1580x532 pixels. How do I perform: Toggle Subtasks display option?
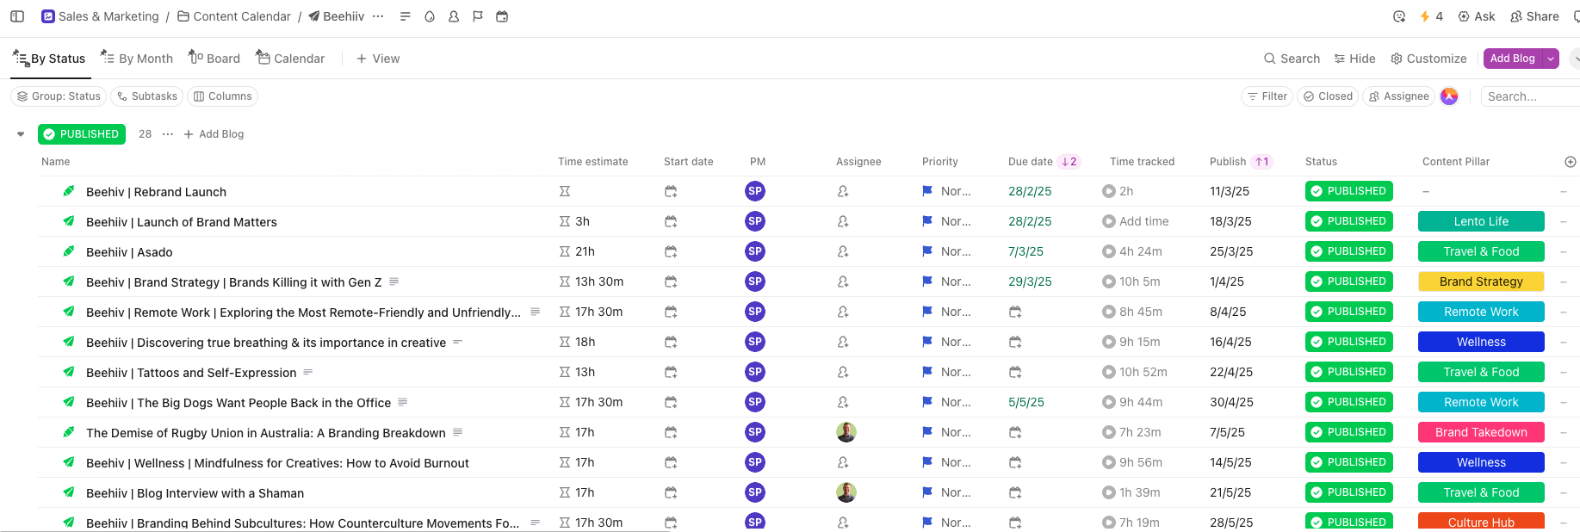(x=146, y=96)
